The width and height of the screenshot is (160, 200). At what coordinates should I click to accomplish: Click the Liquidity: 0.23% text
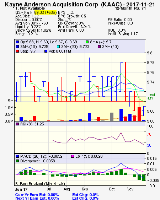(28, 27)
